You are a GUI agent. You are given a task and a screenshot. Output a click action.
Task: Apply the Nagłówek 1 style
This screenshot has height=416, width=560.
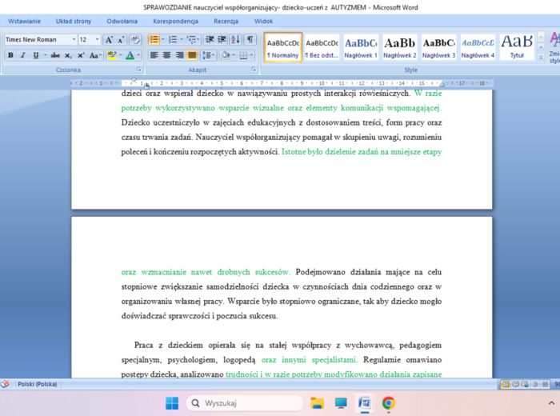click(361, 46)
